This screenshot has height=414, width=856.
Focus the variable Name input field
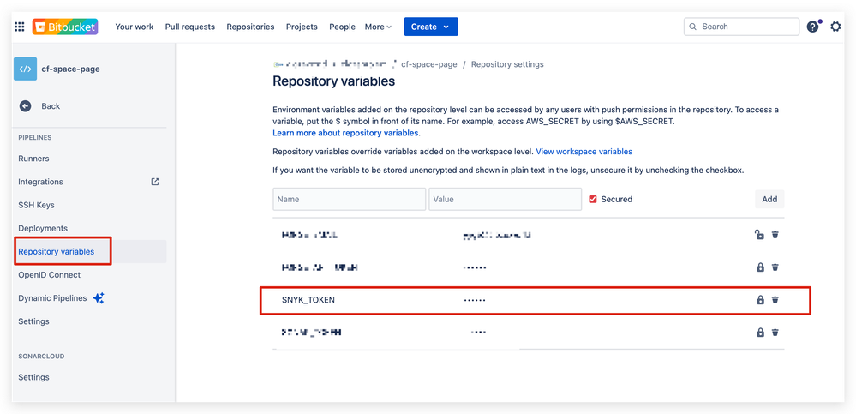click(350, 200)
